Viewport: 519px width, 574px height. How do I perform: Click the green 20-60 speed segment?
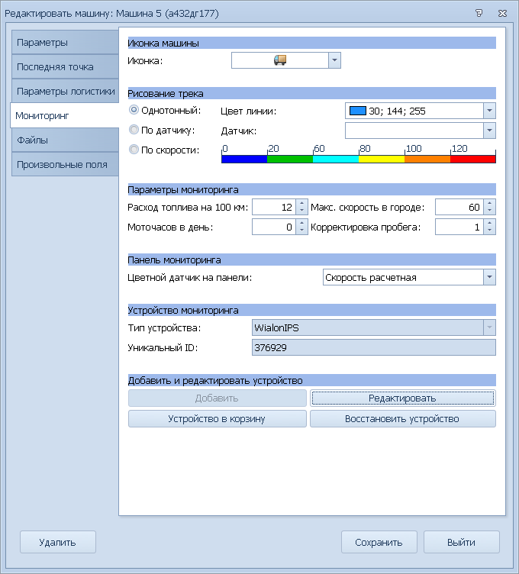pyautogui.click(x=290, y=159)
